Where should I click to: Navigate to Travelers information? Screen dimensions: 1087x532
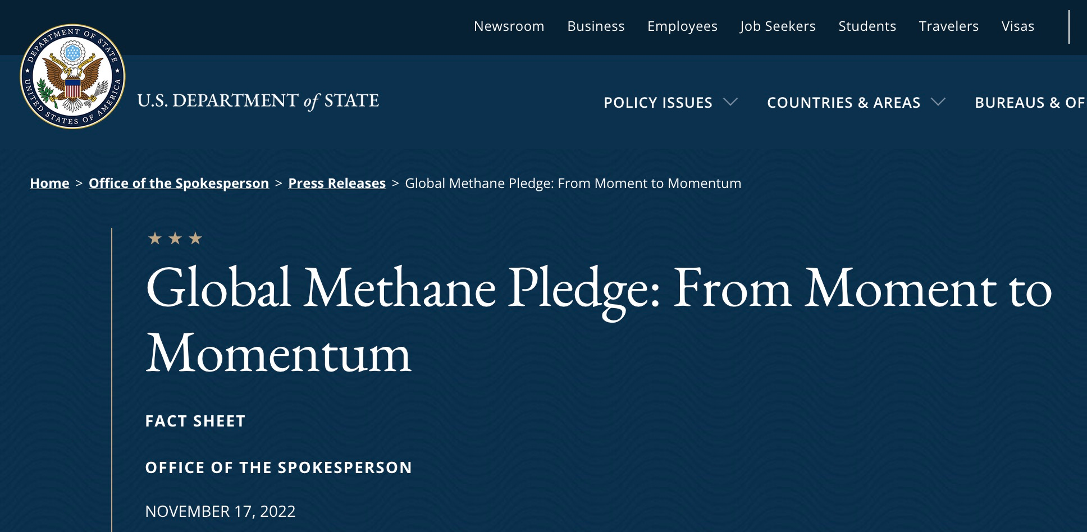tap(948, 26)
